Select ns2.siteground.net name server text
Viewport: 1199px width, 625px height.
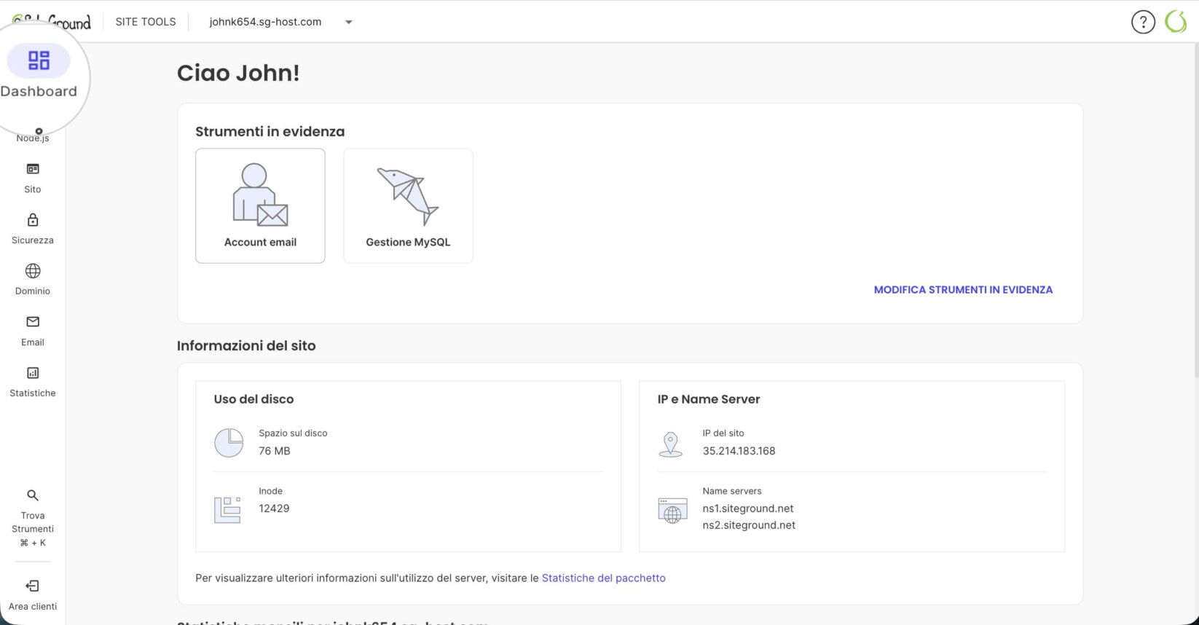(x=749, y=525)
